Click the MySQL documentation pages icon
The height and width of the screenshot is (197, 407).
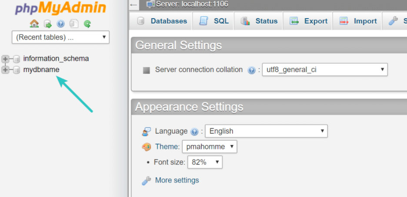[x=74, y=24]
